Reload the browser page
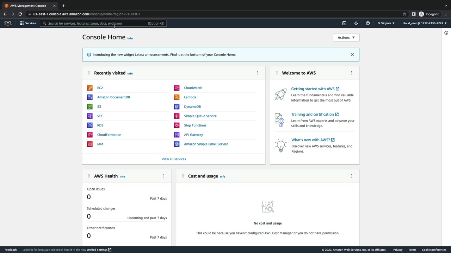The height and width of the screenshot is (253, 451). tap(20, 14)
